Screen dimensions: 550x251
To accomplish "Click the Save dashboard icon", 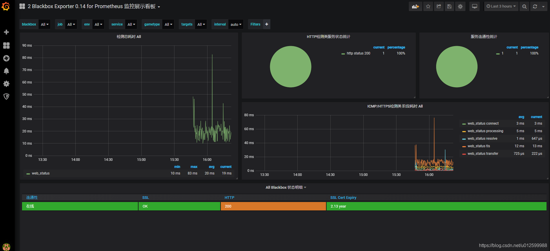I will pyautogui.click(x=449, y=6).
